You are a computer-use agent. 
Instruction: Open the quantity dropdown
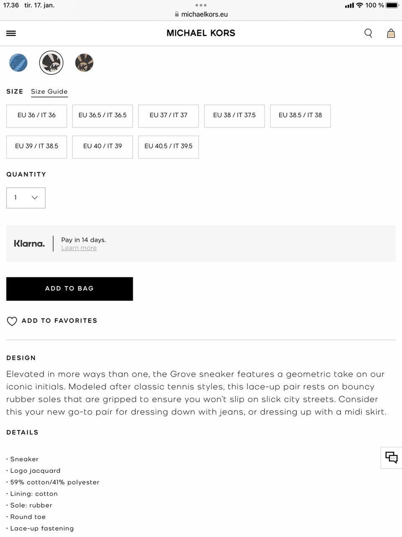pyautogui.click(x=26, y=198)
